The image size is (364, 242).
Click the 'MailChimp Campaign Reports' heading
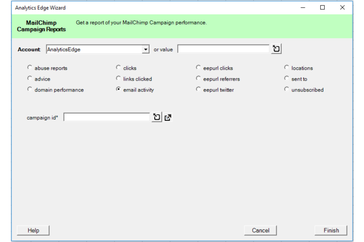coord(42,26)
